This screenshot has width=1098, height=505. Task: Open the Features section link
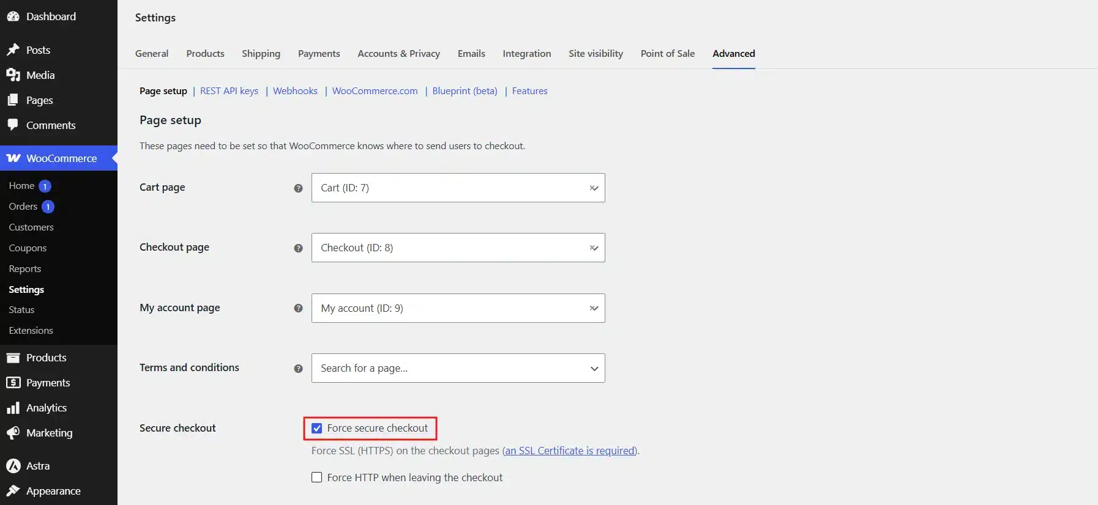530,91
